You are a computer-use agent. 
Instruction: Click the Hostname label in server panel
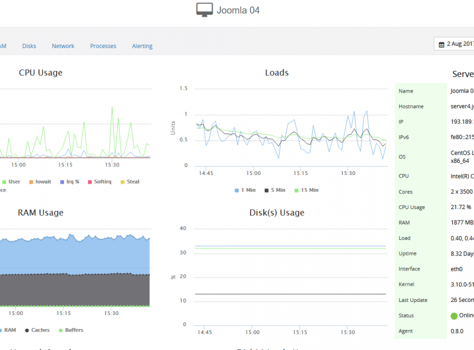411,106
